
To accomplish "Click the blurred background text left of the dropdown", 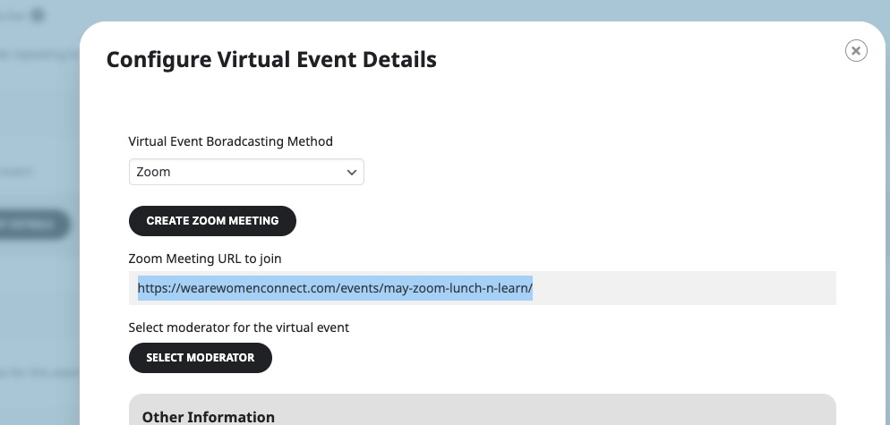I will tap(16, 172).
